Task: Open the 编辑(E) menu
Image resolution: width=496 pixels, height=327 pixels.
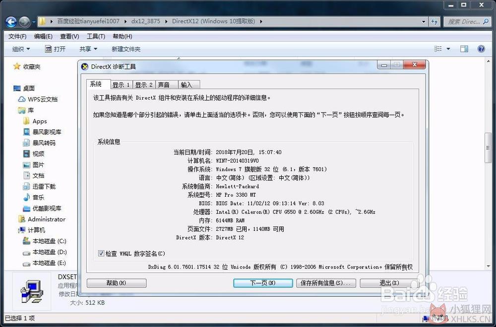Action: pos(43,36)
